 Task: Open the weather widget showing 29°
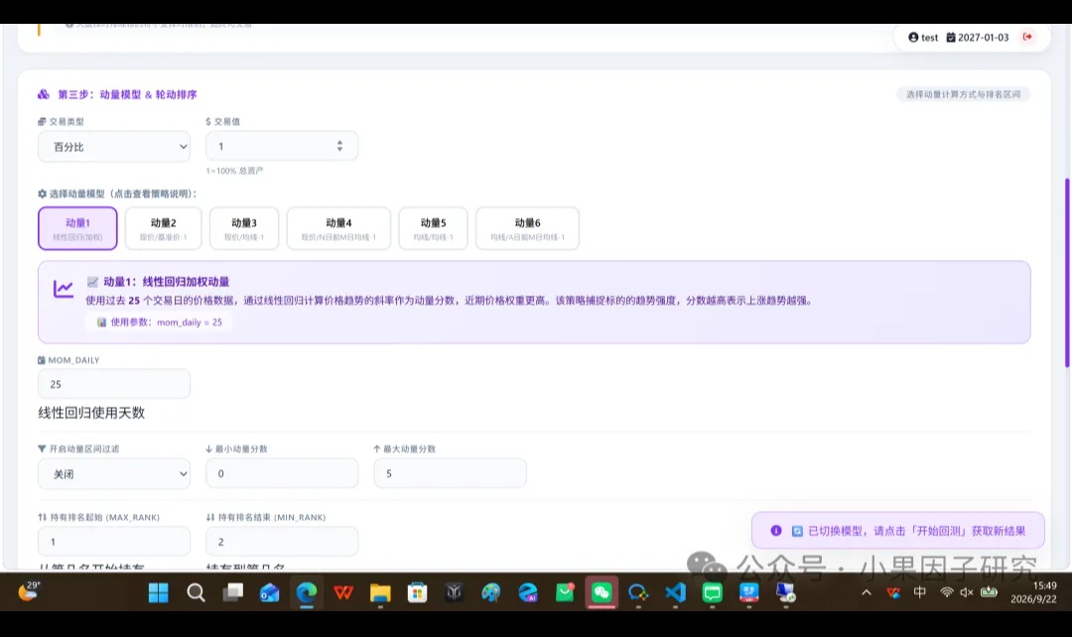point(29,591)
